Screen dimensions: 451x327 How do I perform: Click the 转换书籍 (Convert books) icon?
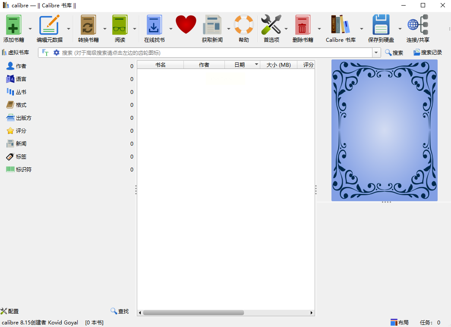point(88,25)
